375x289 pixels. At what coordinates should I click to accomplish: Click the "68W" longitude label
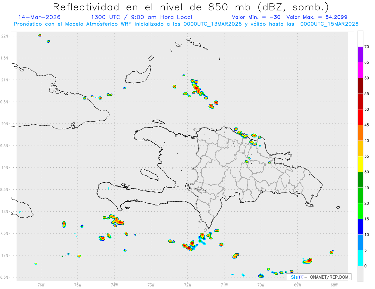click(334, 285)
